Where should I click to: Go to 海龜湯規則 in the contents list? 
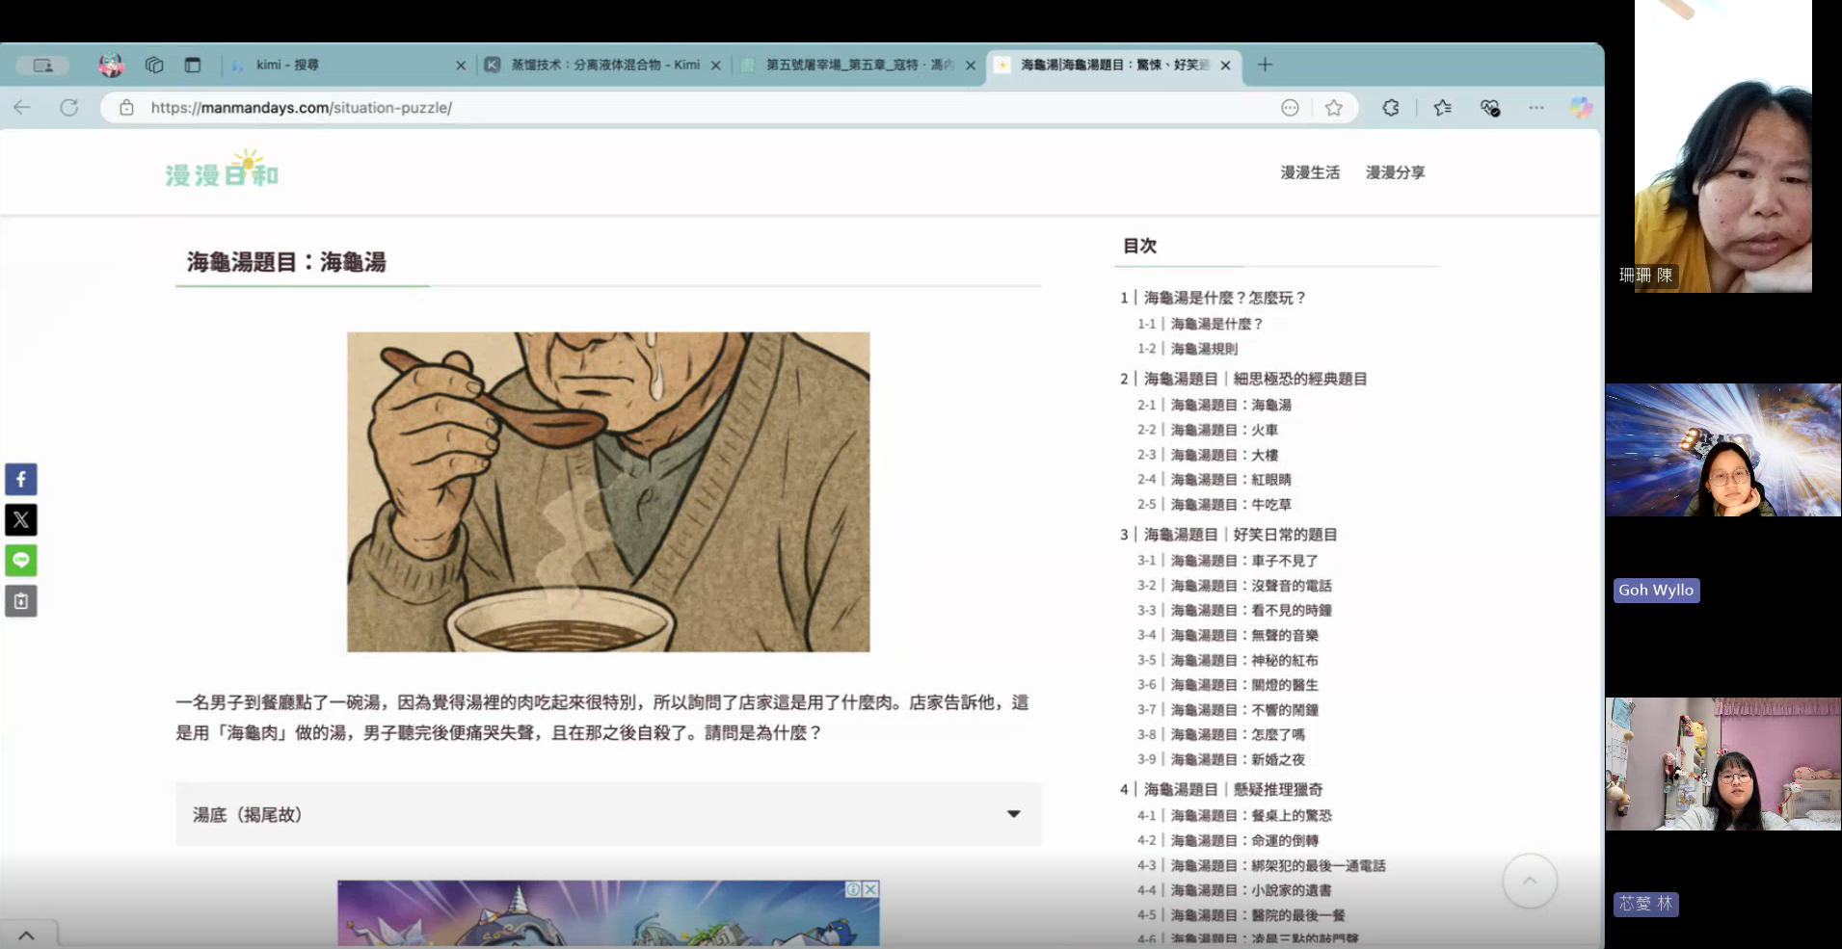(1203, 349)
